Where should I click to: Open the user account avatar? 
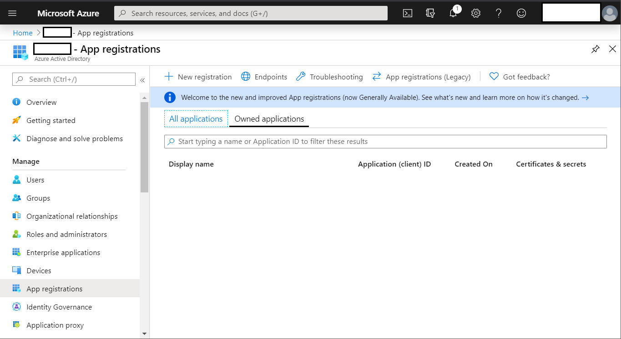[x=610, y=13]
